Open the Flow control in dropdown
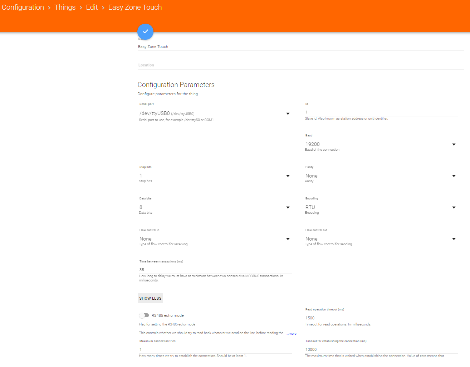The image size is (470, 367). coord(214,239)
